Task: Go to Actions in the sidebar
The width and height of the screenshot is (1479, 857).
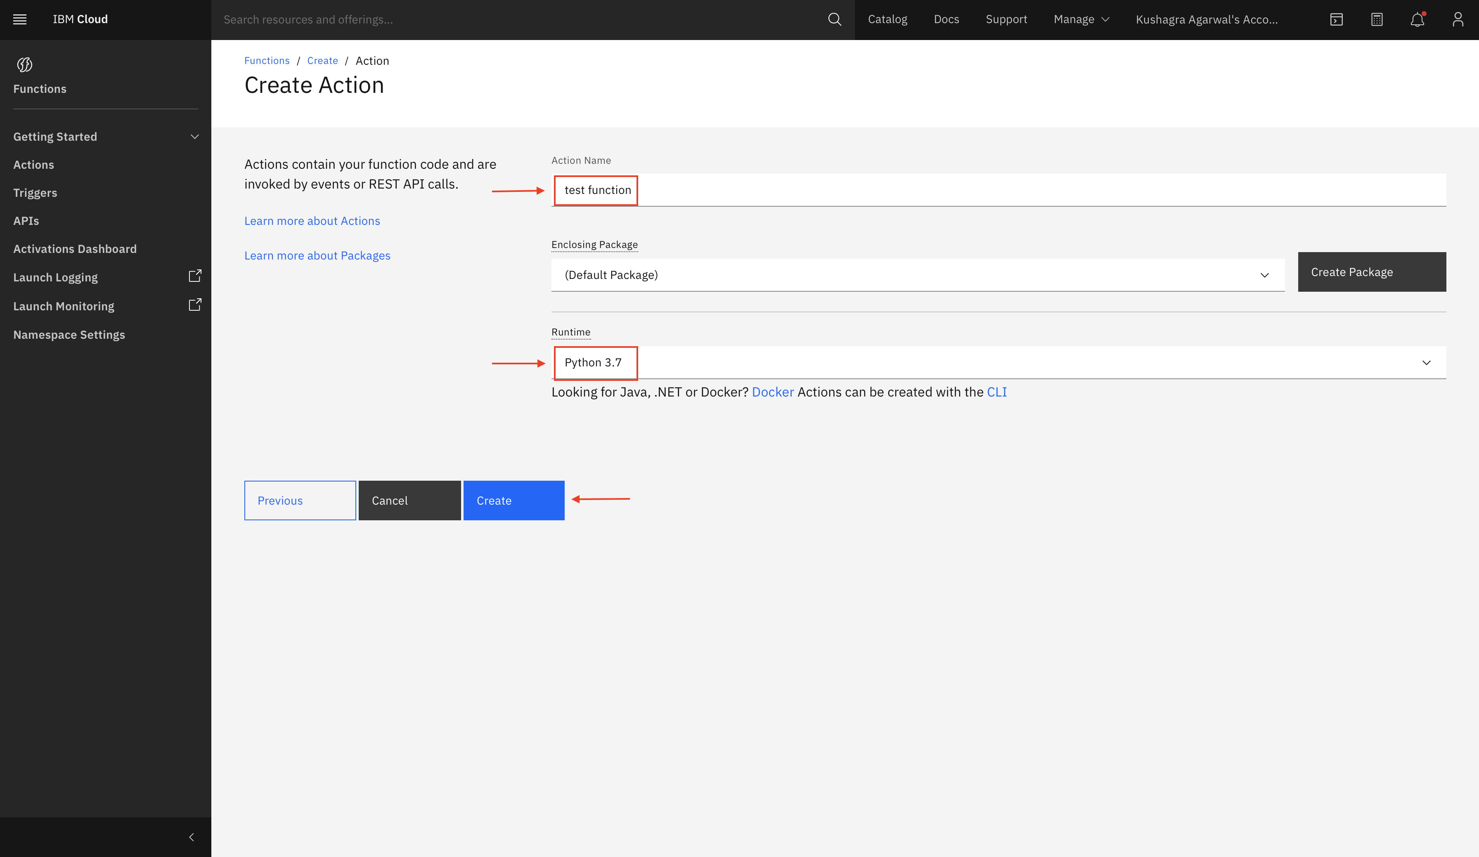Action: click(x=33, y=165)
